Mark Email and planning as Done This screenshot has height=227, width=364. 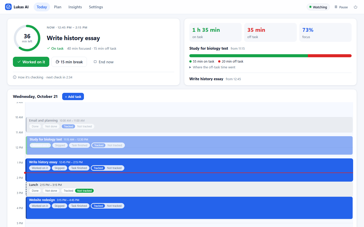pyautogui.click(x=35, y=126)
